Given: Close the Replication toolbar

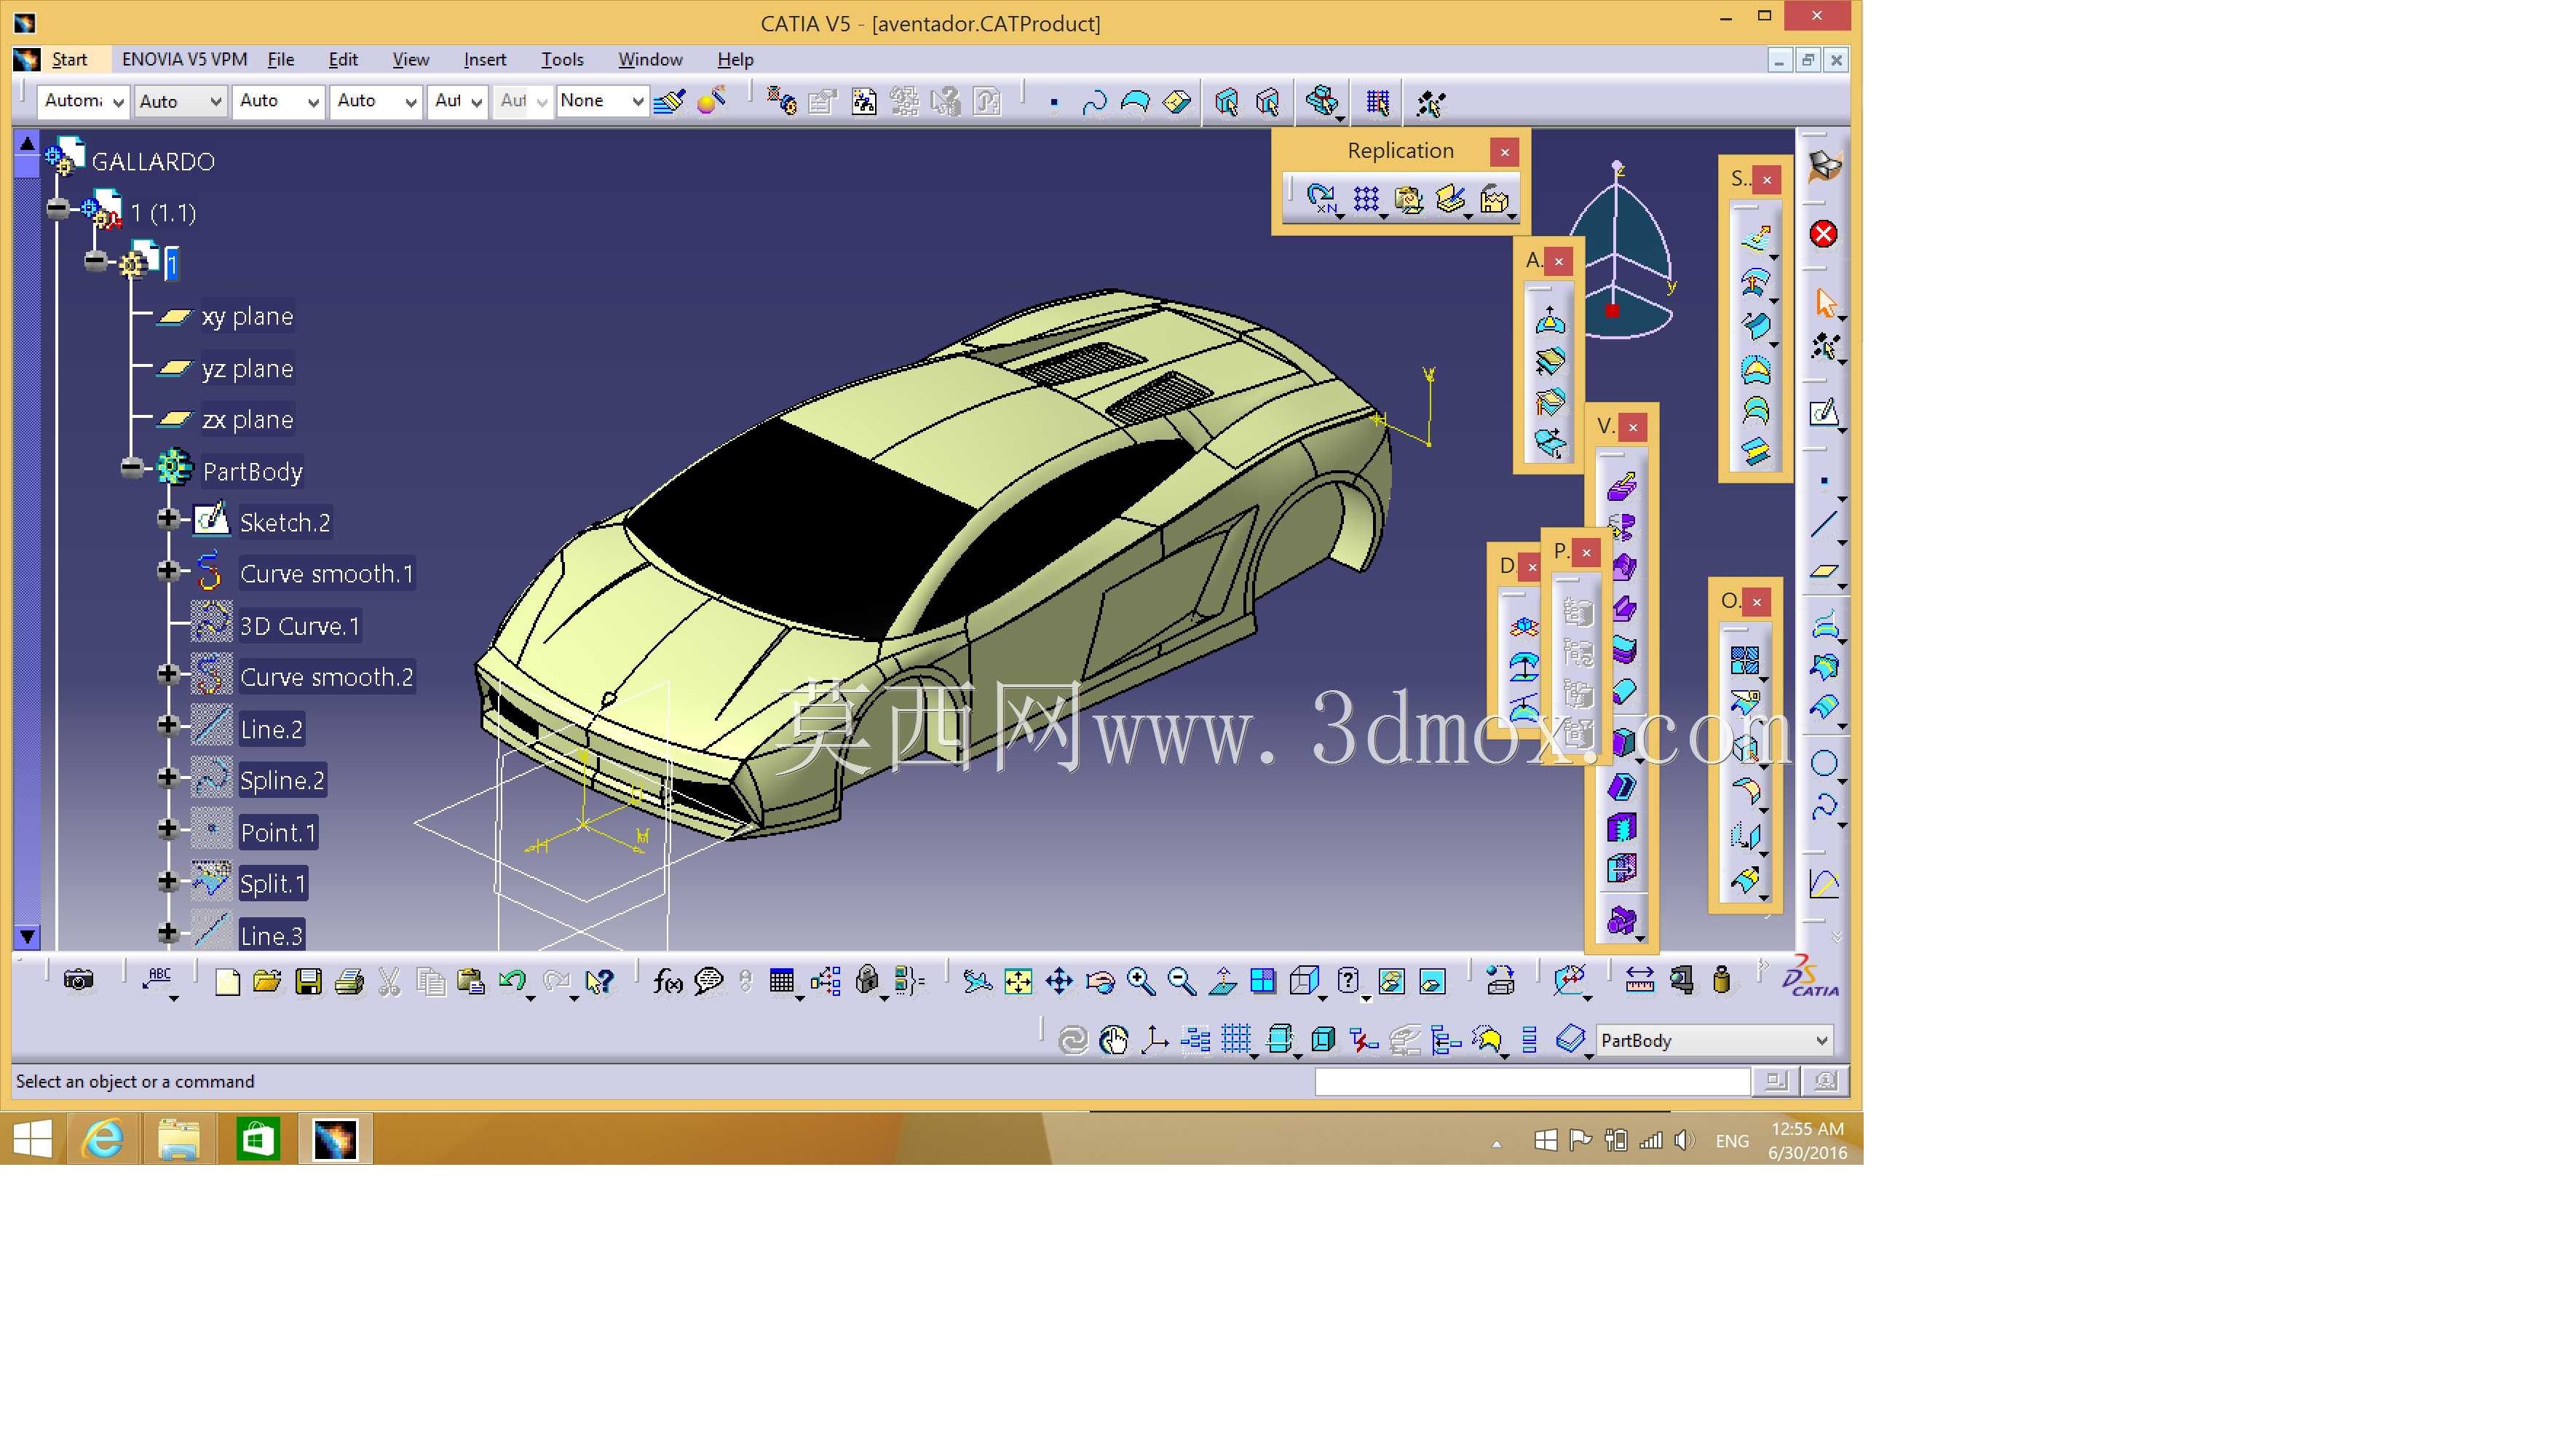Looking at the screenshot, I should click(x=1504, y=152).
